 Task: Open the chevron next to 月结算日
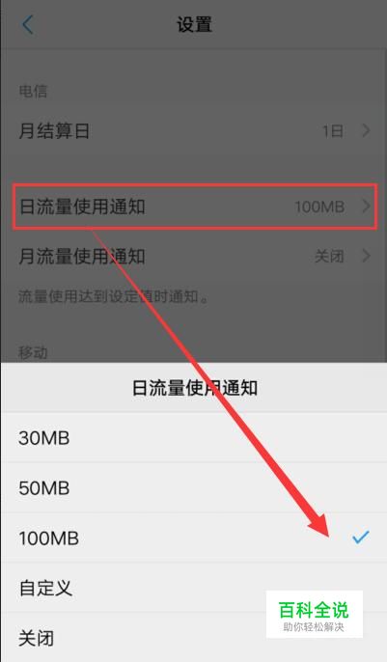pos(366,131)
